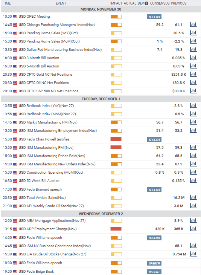Click the CONSENSUS column header
Viewport: 201px width, 275px height.
click(x=160, y=3)
